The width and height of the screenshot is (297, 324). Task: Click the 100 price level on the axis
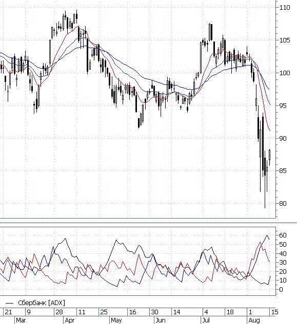coord(285,73)
